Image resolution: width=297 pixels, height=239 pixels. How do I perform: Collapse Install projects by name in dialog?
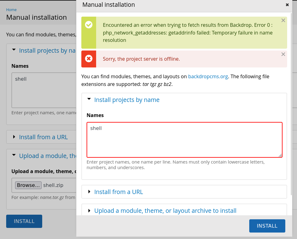click(x=127, y=100)
